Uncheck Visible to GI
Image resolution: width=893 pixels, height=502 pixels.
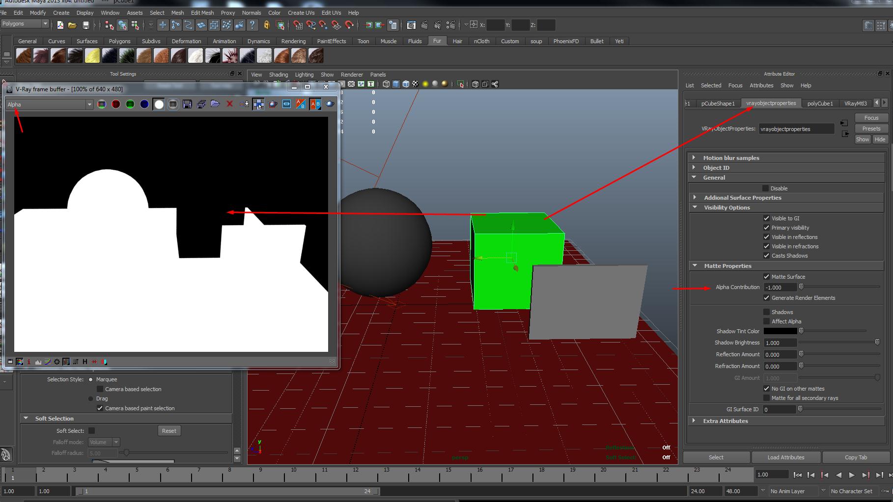click(x=766, y=218)
